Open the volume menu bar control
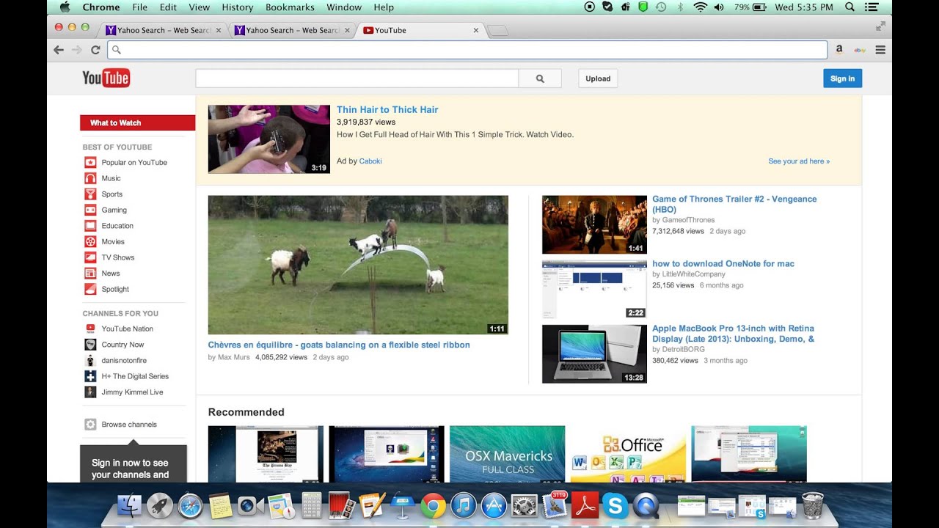The width and height of the screenshot is (939, 528). [719, 7]
